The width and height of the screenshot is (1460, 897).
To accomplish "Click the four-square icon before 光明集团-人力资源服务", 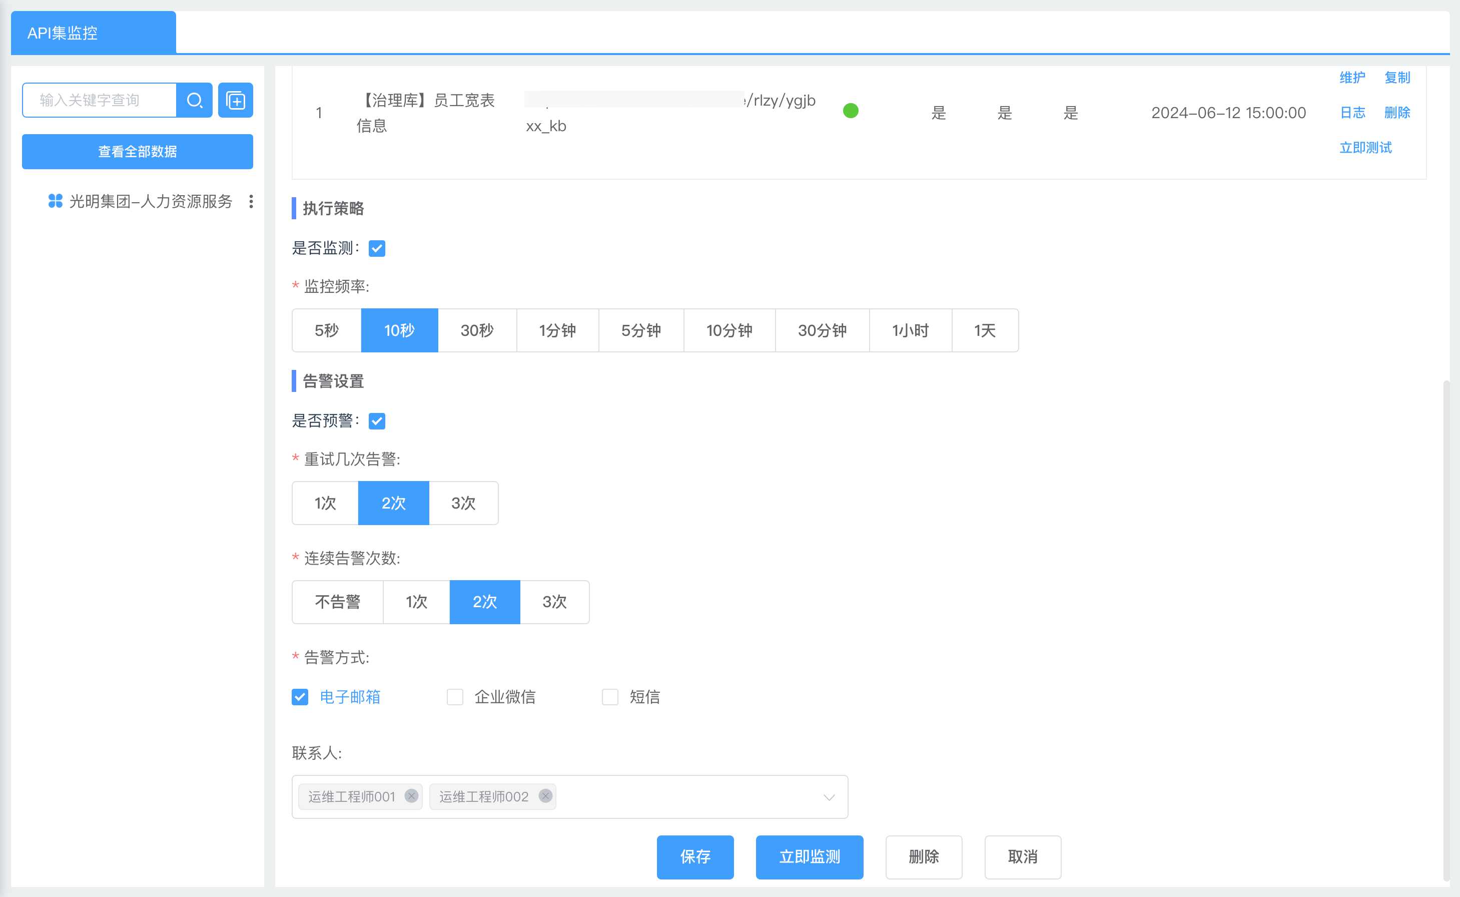I will [x=55, y=202].
